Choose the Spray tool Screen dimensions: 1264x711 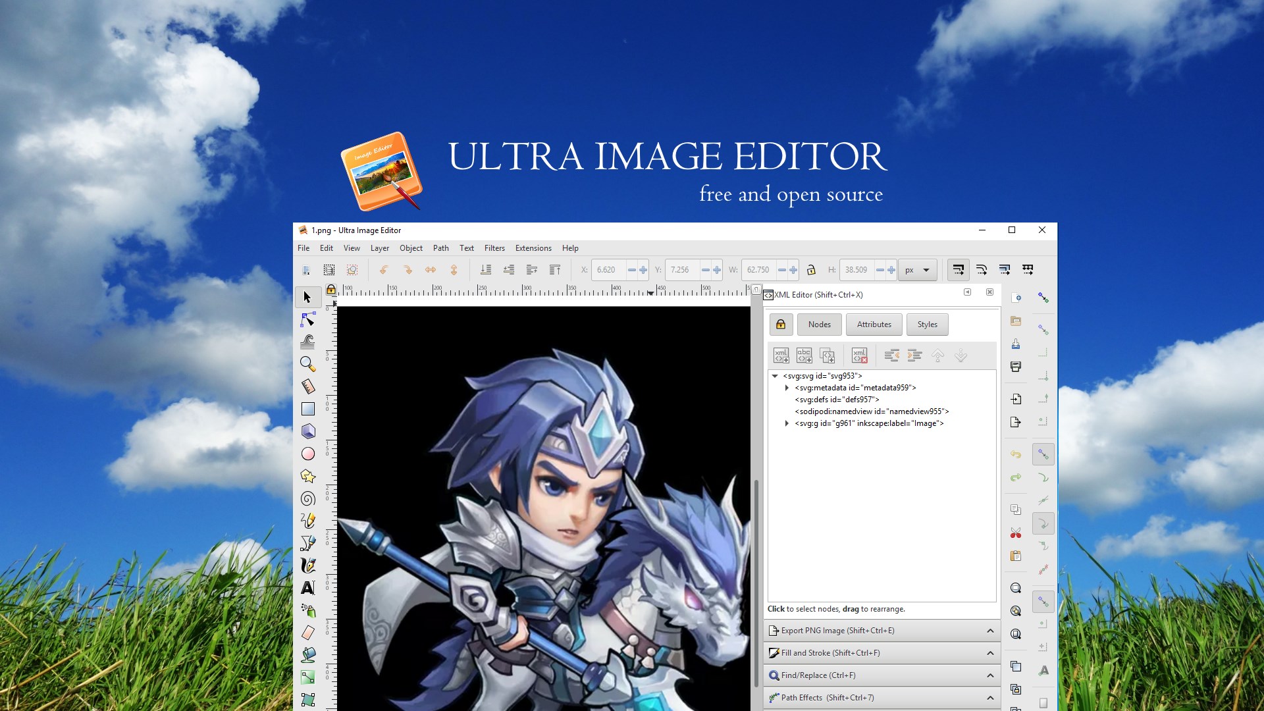click(x=307, y=610)
